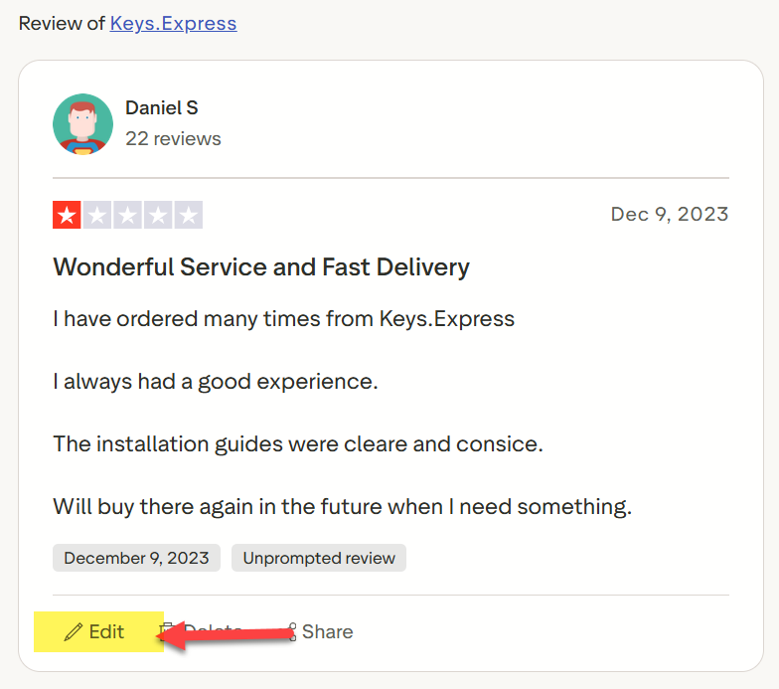Click the highlighted Edit button
Viewport: 779px width, 689px height.
coord(99,632)
